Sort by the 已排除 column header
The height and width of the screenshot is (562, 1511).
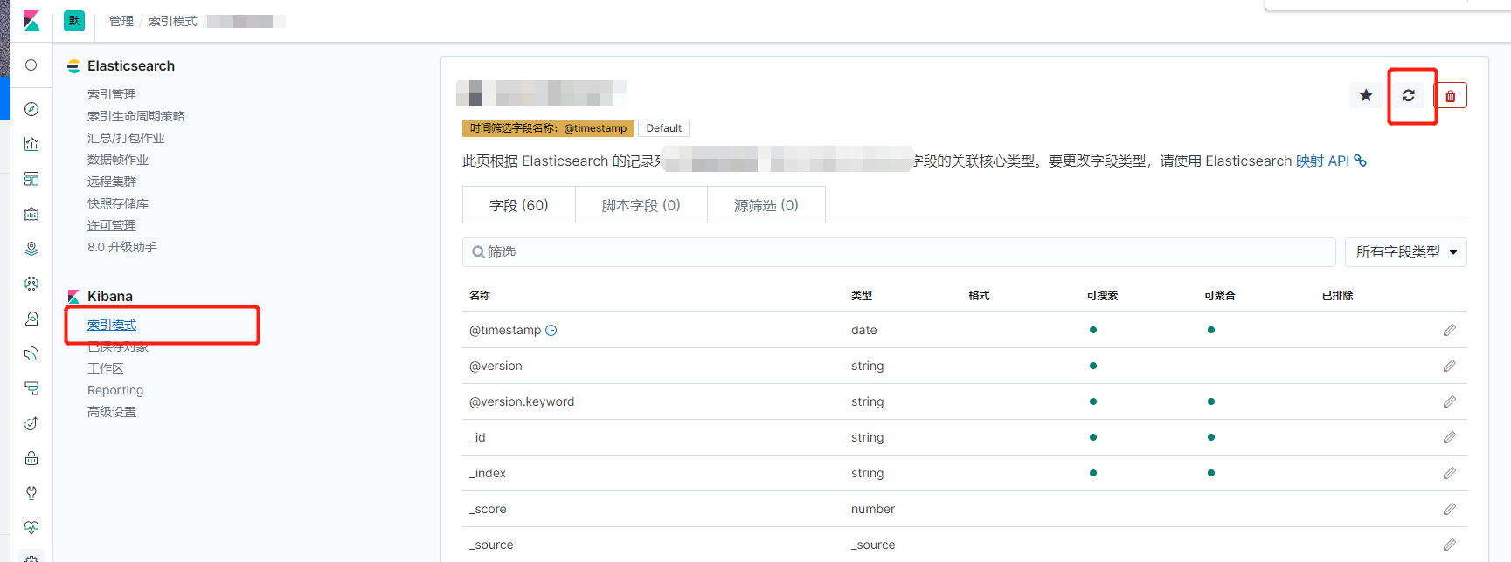coord(1338,296)
